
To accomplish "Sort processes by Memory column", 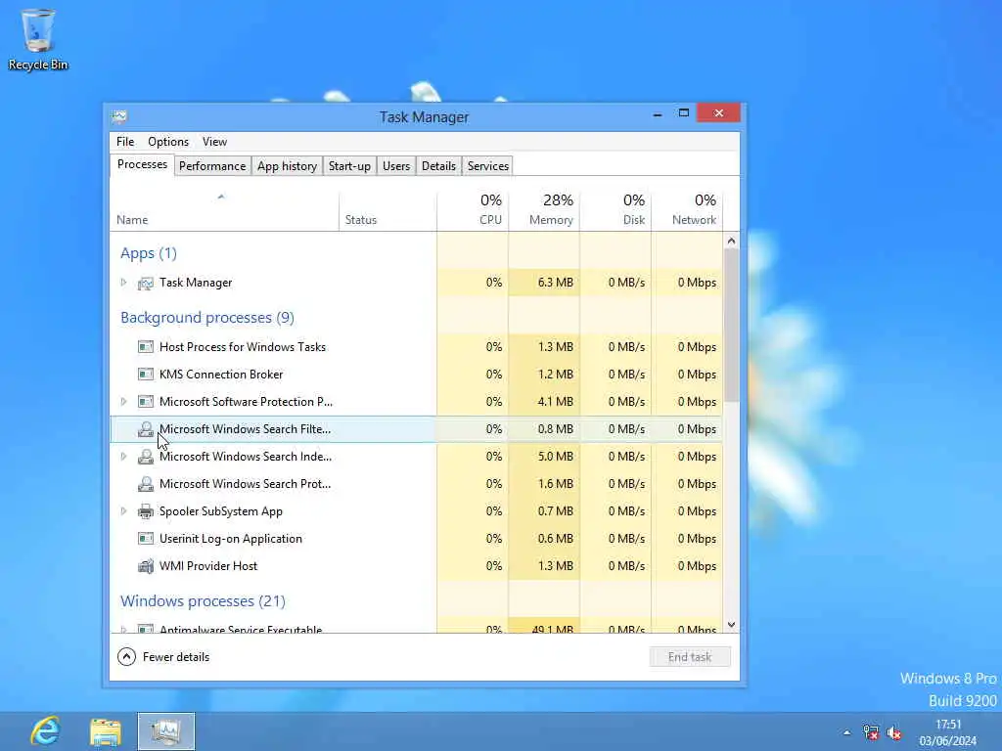I will tap(544, 210).
